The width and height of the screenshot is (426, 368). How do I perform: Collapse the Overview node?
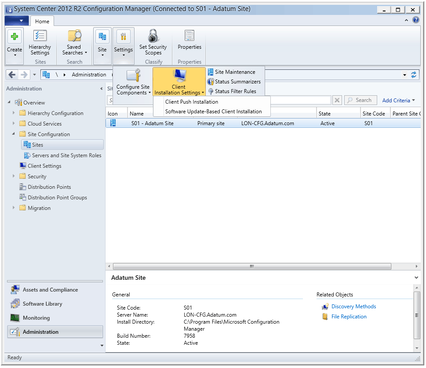[9, 102]
